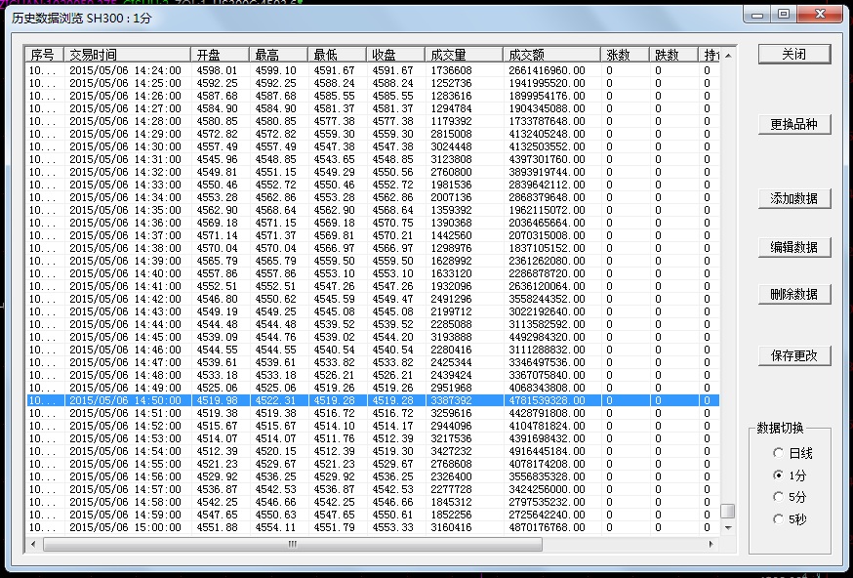Open 编辑数据 for editing

point(794,247)
